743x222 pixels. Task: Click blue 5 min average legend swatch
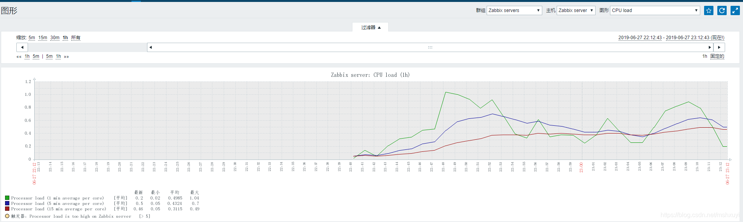(x=7, y=203)
